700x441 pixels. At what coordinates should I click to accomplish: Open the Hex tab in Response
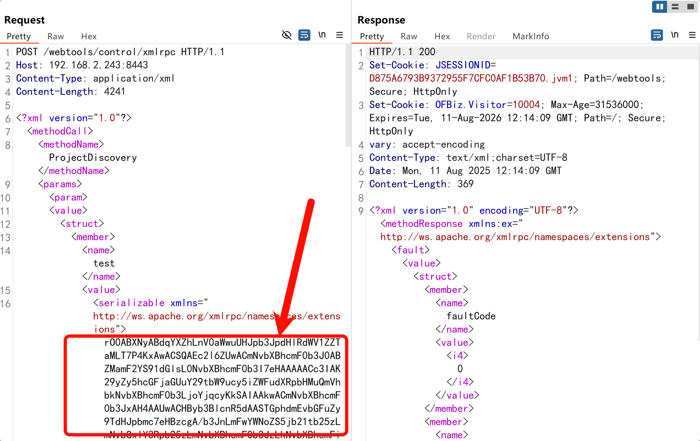tap(442, 36)
